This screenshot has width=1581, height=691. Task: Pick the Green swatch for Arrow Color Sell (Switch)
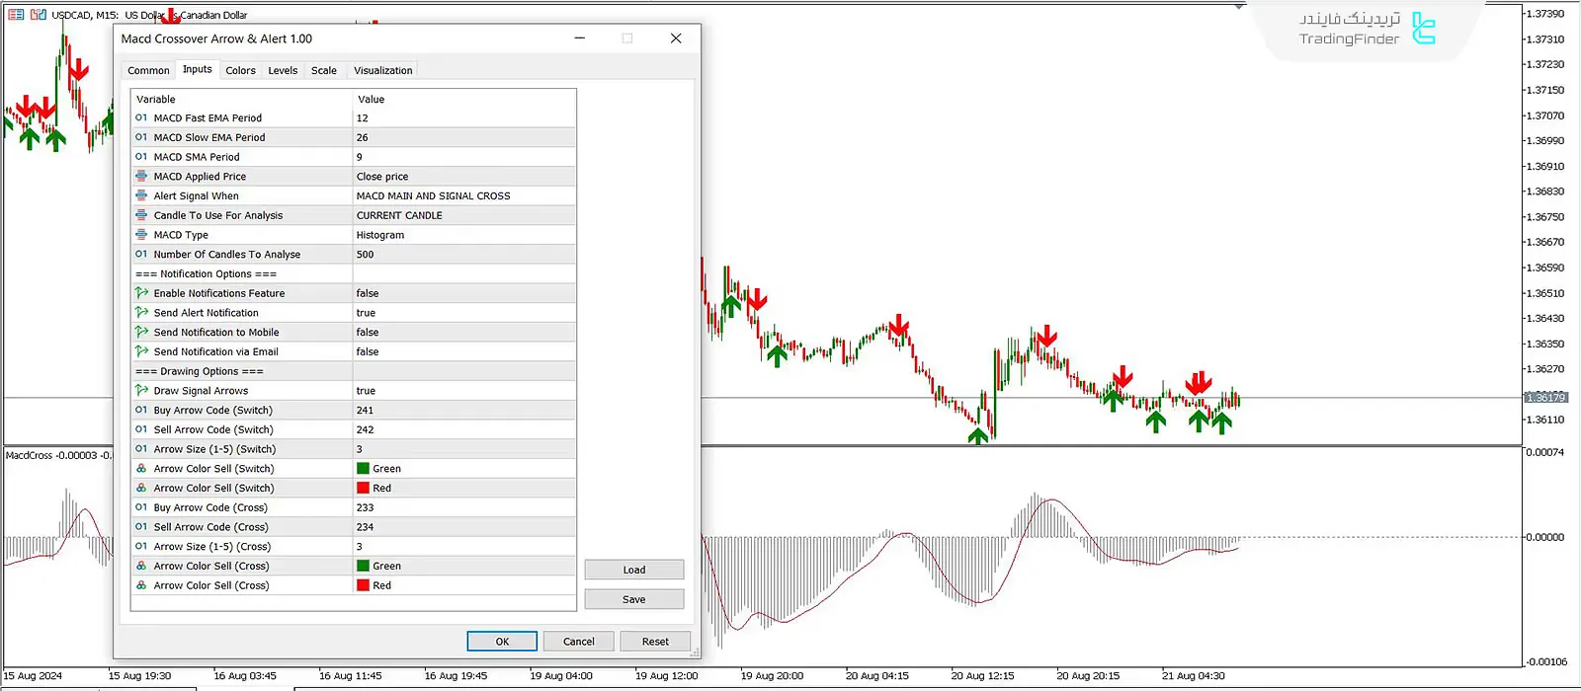pyautogui.click(x=363, y=469)
